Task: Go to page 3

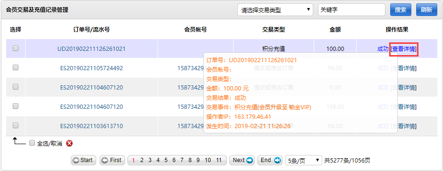Action: pyautogui.click(x=150, y=160)
